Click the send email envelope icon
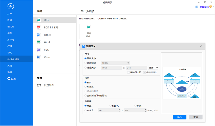Image resolution: width=215 pixels, height=126 pixels. click(x=39, y=85)
